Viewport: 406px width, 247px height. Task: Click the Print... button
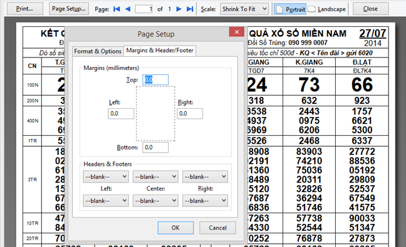point(24,9)
